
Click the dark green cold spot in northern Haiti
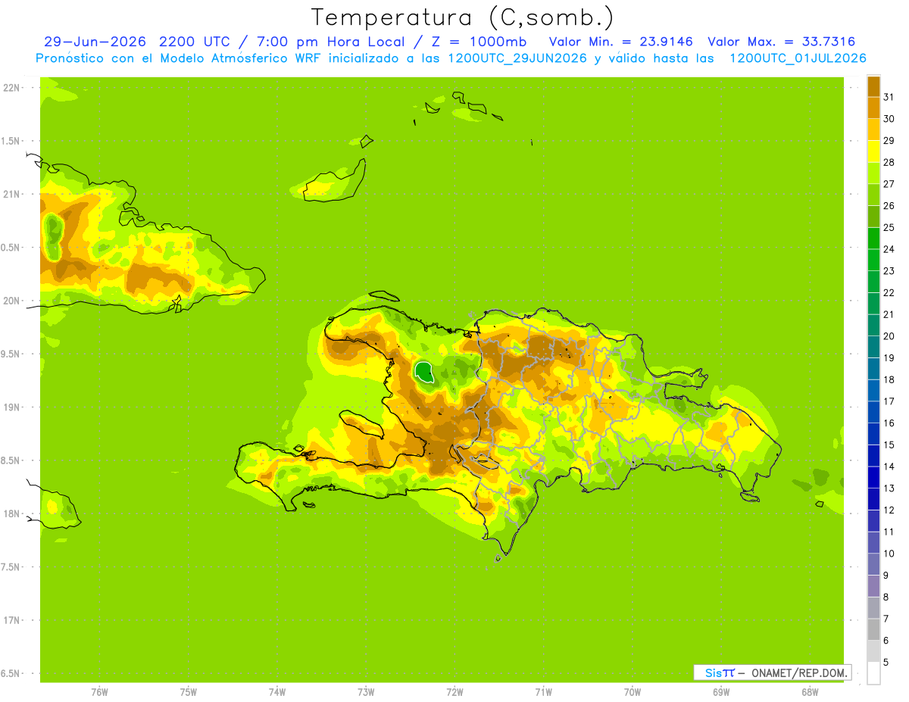[x=424, y=373]
